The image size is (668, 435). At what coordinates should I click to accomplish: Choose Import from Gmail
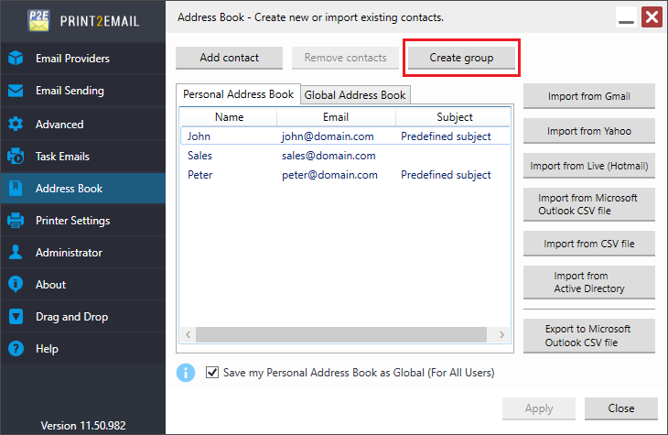(588, 96)
